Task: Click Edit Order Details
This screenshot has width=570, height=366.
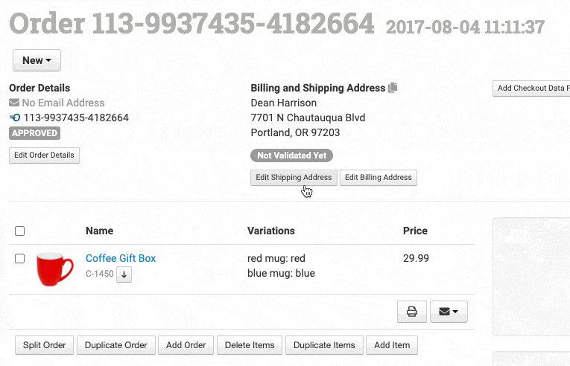Action: 44,155
